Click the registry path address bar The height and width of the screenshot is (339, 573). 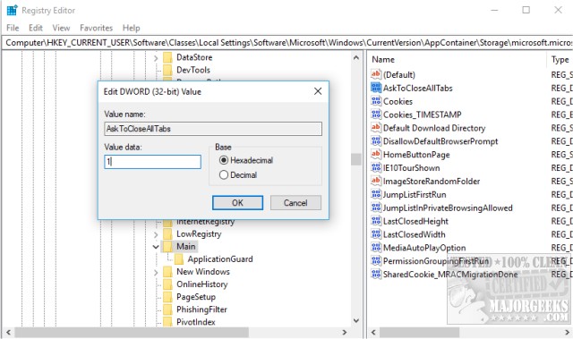(x=287, y=43)
